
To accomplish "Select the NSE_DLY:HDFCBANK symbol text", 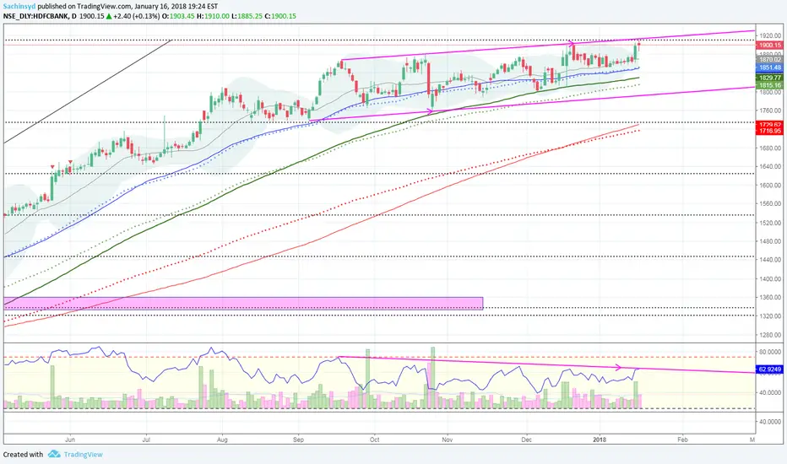I will 36,16.
